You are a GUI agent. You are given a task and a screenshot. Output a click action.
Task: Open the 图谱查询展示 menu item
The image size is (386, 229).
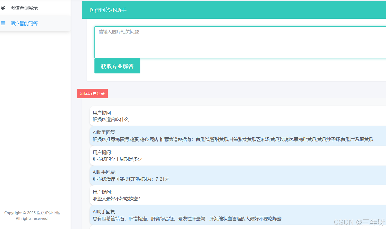[35, 8]
